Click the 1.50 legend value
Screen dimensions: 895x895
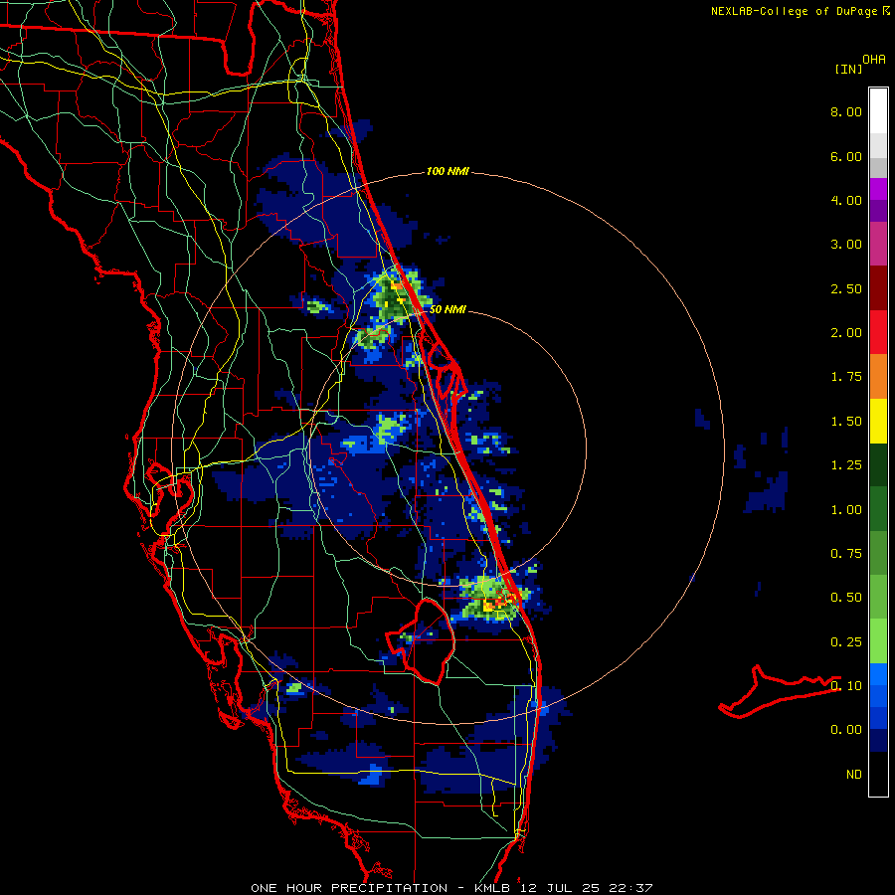click(x=846, y=422)
